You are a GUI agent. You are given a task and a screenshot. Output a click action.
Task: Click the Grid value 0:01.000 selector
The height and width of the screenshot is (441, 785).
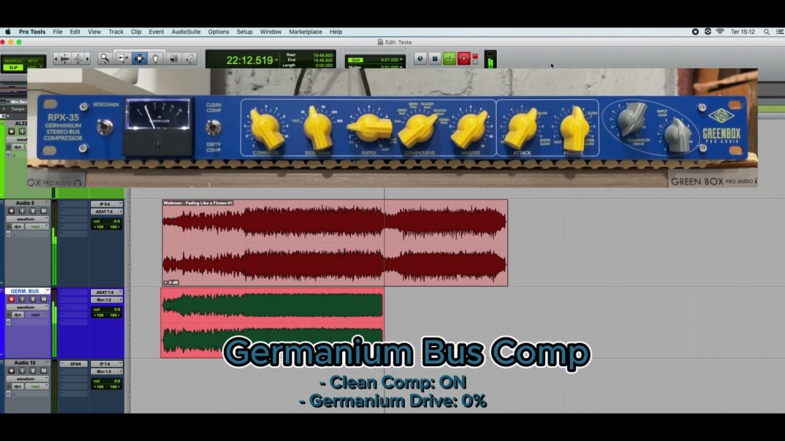[x=391, y=60]
